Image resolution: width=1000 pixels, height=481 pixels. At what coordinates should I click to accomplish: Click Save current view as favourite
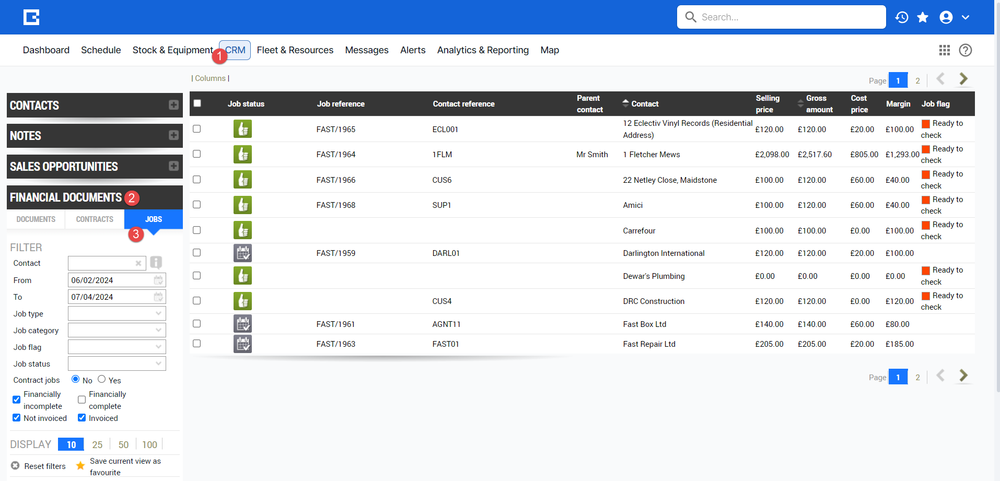(x=125, y=466)
